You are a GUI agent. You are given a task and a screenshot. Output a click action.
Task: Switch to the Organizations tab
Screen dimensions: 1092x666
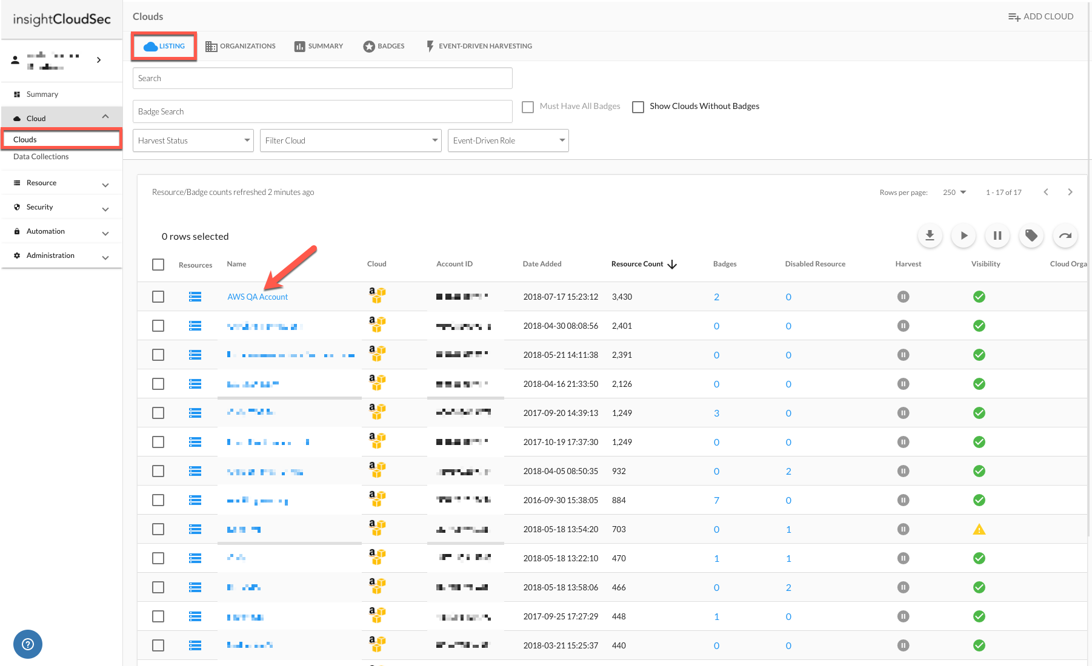(241, 46)
